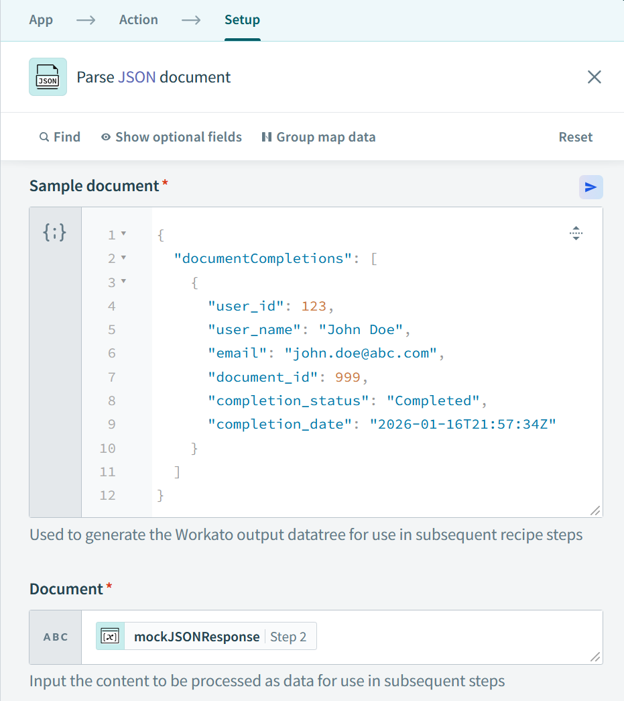
Task: Click the JSON parser app icon
Action: [48, 77]
